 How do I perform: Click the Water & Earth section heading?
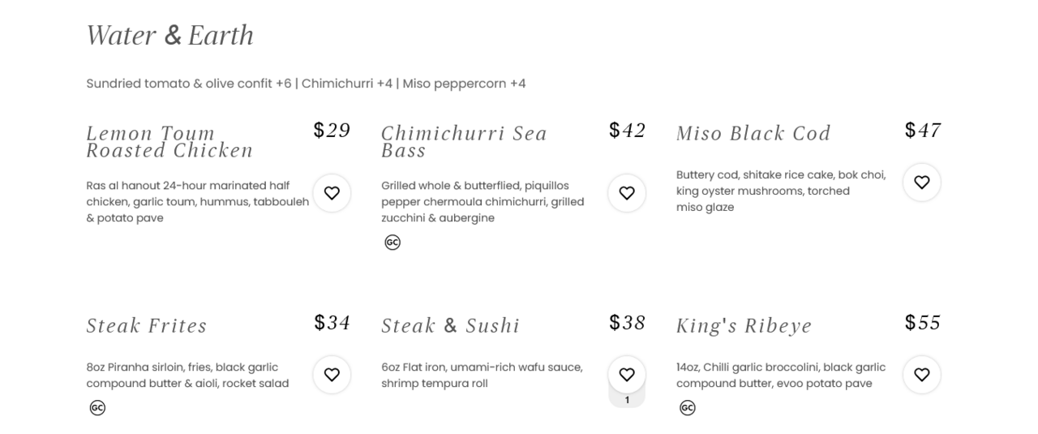pyautogui.click(x=169, y=36)
